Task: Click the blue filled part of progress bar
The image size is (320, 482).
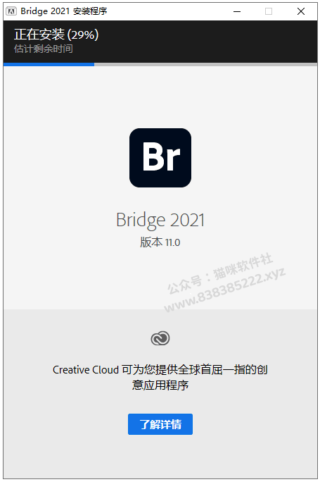Action: click(x=49, y=64)
